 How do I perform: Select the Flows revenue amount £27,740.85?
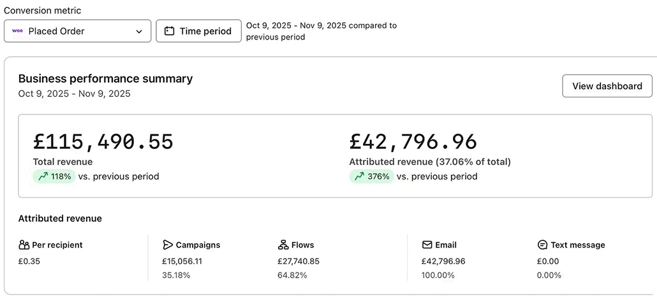[x=299, y=261]
